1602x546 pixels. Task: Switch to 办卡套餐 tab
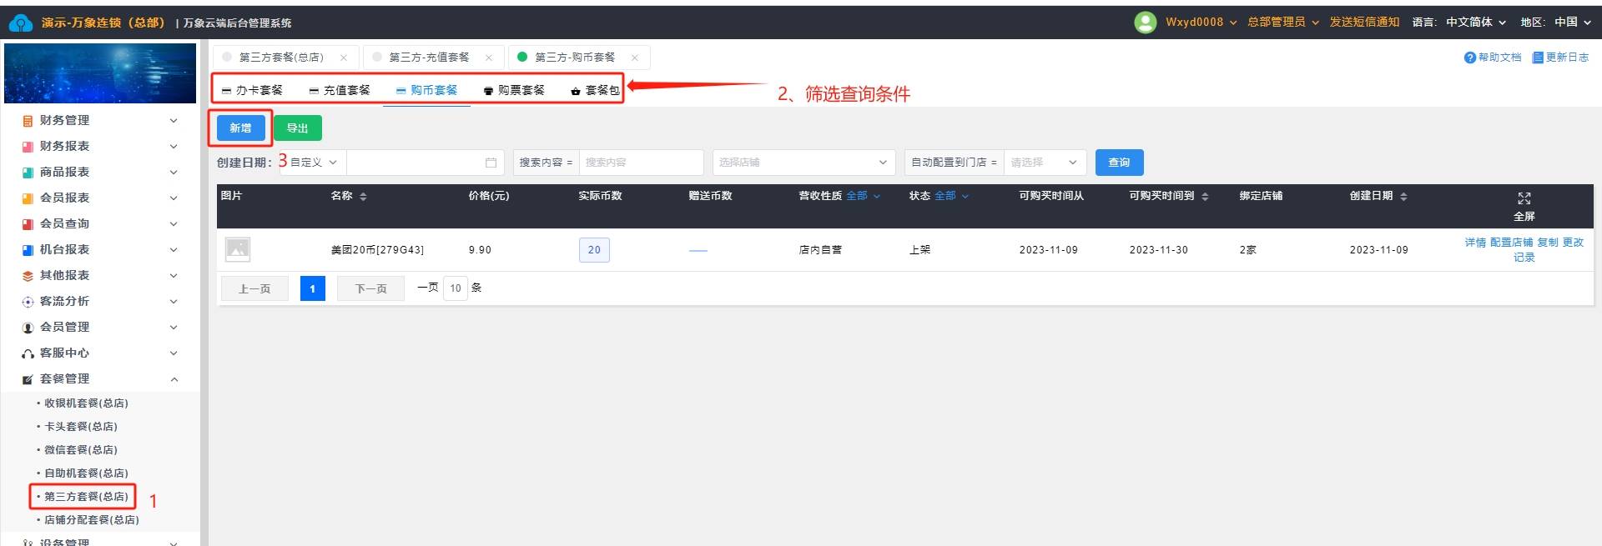(252, 90)
